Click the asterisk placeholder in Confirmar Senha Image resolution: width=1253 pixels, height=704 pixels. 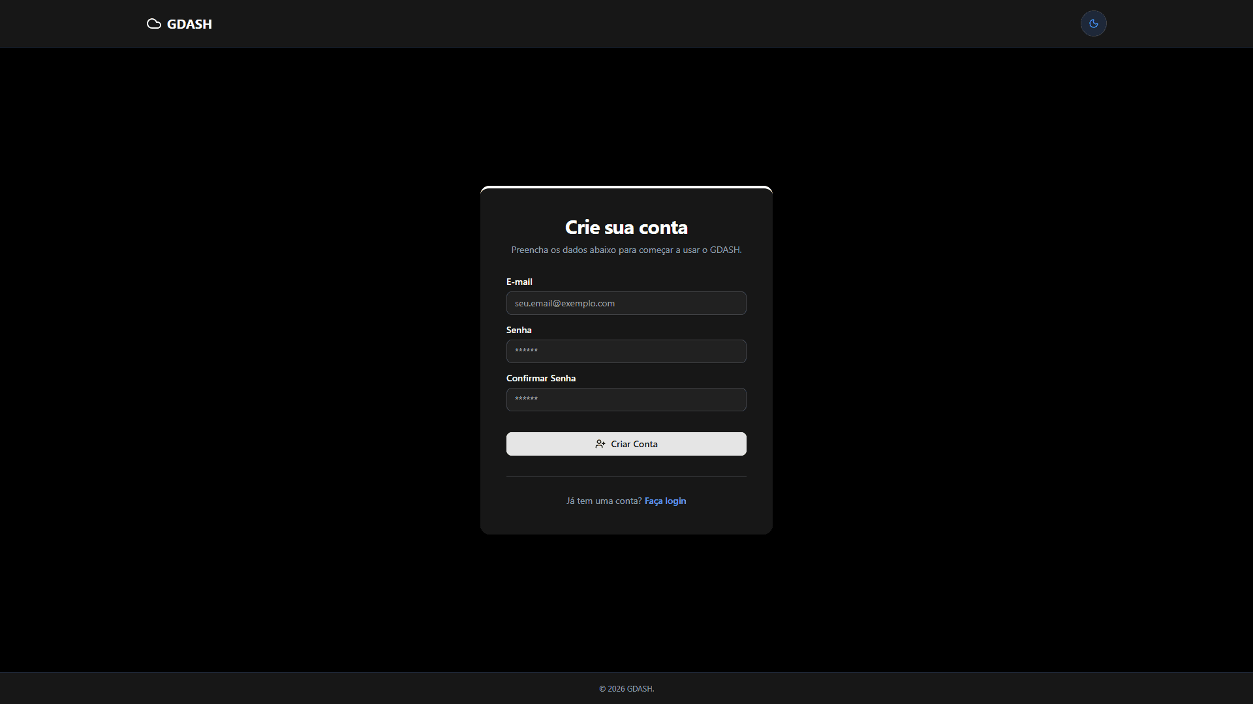[x=526, y=399]
